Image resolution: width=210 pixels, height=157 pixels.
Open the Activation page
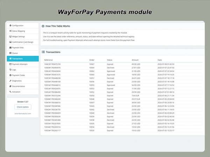click(23, 92)
